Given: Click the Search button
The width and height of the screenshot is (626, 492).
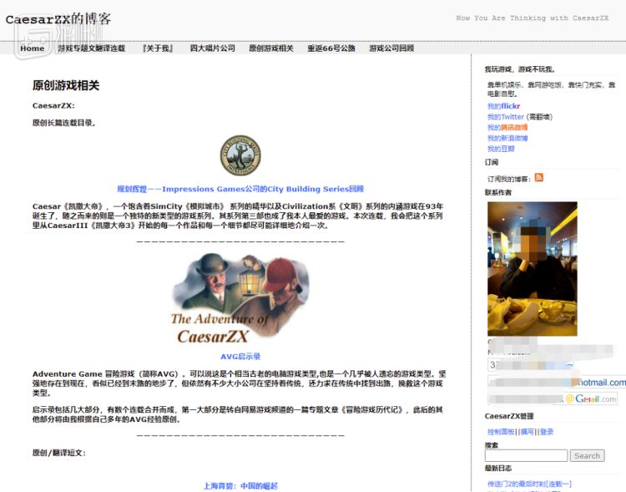Looking at the screenshot, I should 587,455.
